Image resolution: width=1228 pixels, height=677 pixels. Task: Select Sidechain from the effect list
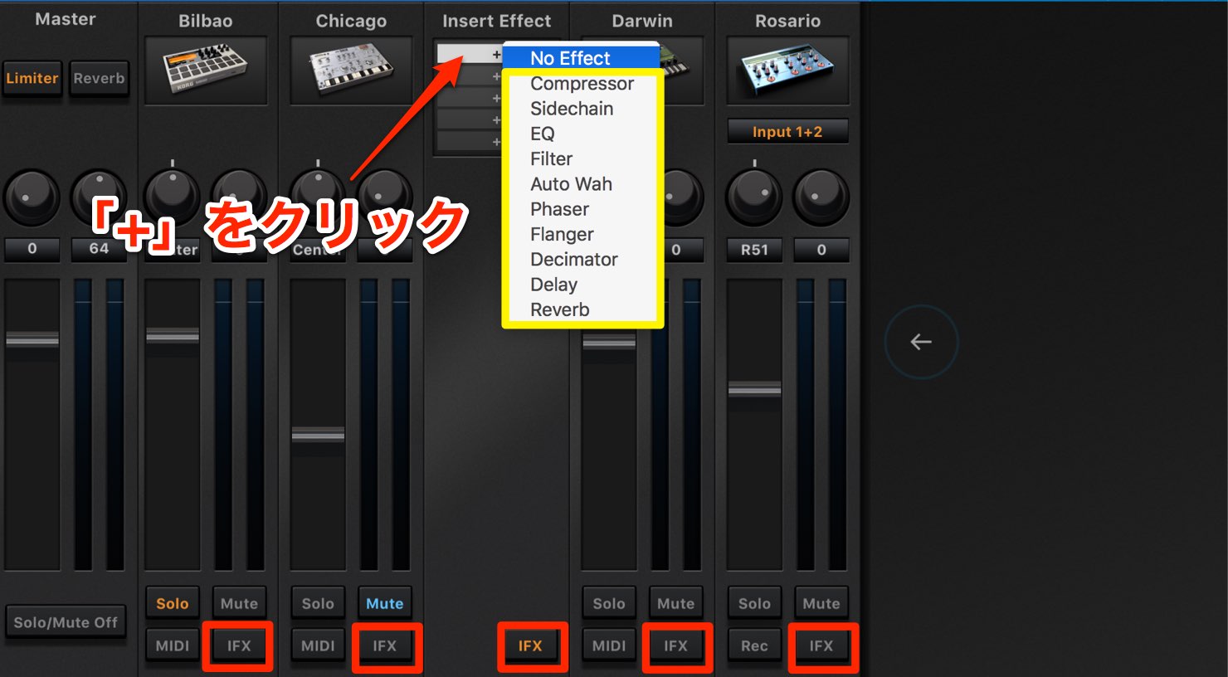(x=582, y=109)
